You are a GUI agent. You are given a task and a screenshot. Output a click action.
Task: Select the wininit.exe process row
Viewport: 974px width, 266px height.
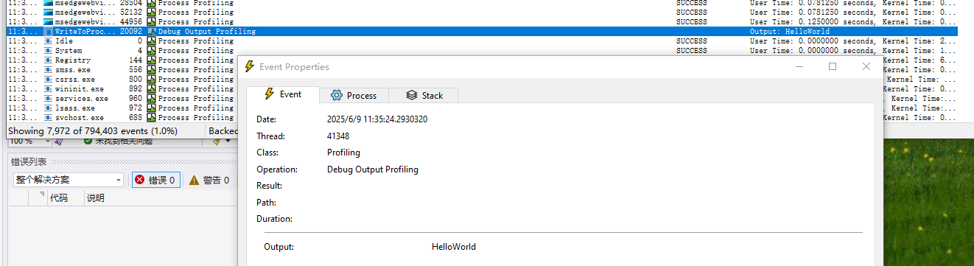(x=122, y=89)
